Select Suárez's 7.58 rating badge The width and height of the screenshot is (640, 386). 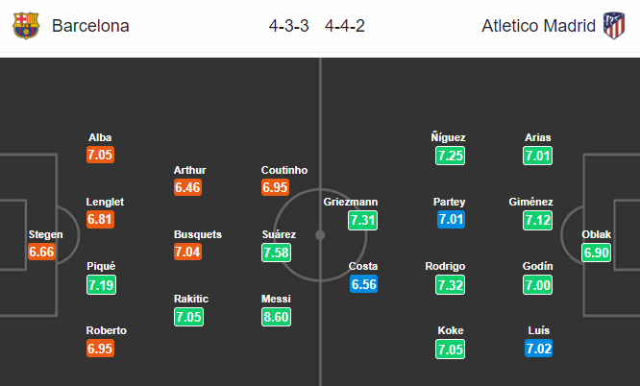[277, 253]
